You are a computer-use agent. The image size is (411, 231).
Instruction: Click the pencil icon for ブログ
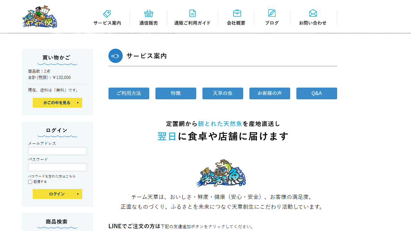point(272,13)
